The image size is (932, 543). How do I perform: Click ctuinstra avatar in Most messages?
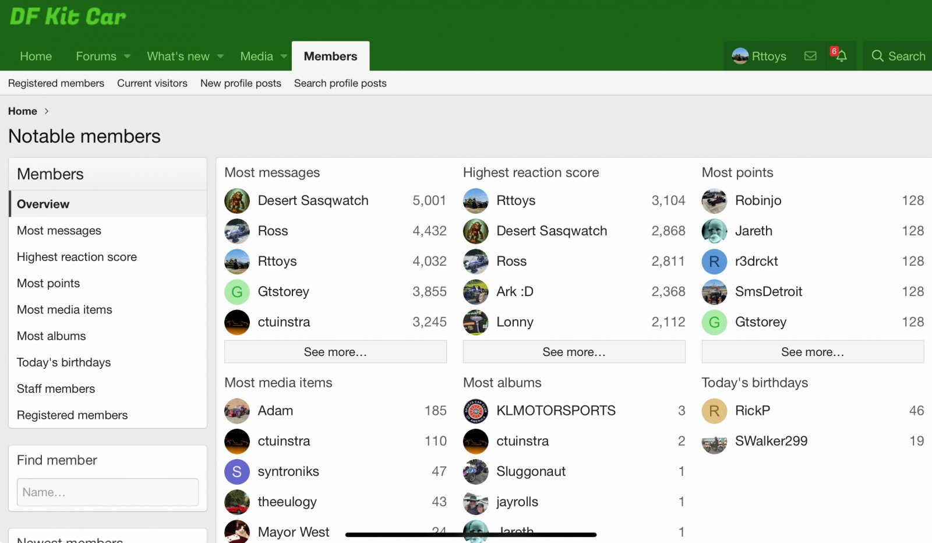click(237, 322)
